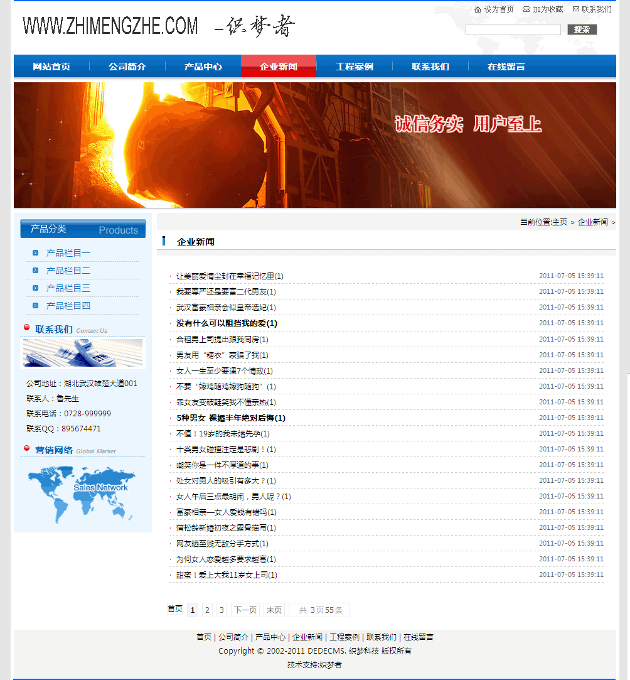The width and height of the screenshot is (630, 680).
Task: Click the arrow icon beside 产品栏目三
Action: (x=35, y=288)
